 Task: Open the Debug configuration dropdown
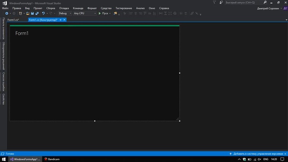[65, 13]
